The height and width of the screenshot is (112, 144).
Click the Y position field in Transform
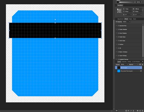tap(128, 12)
